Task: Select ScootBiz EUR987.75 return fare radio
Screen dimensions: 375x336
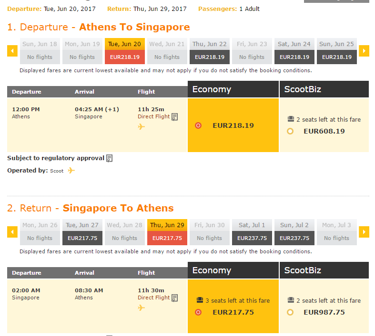Action: [290, 312]
